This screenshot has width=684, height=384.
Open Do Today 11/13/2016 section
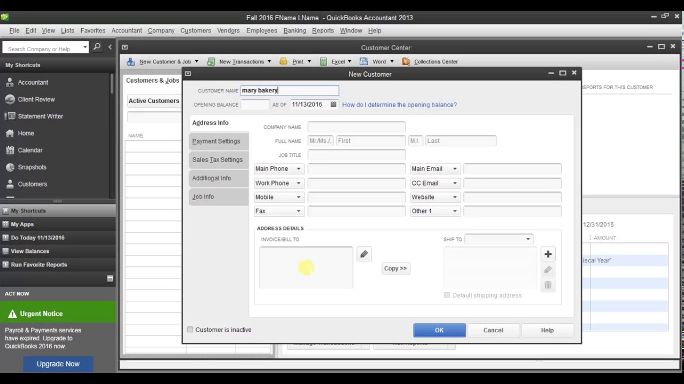pyautogui.click(x=58, y=237)
